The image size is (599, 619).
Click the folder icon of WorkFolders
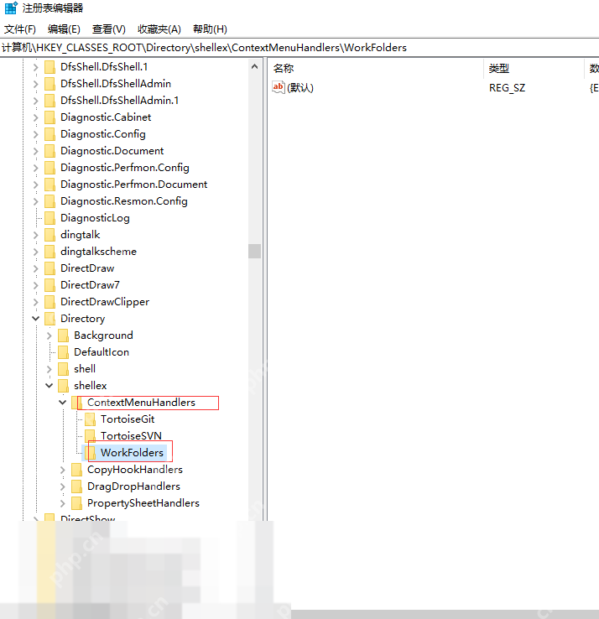click(x=91, y=453)
